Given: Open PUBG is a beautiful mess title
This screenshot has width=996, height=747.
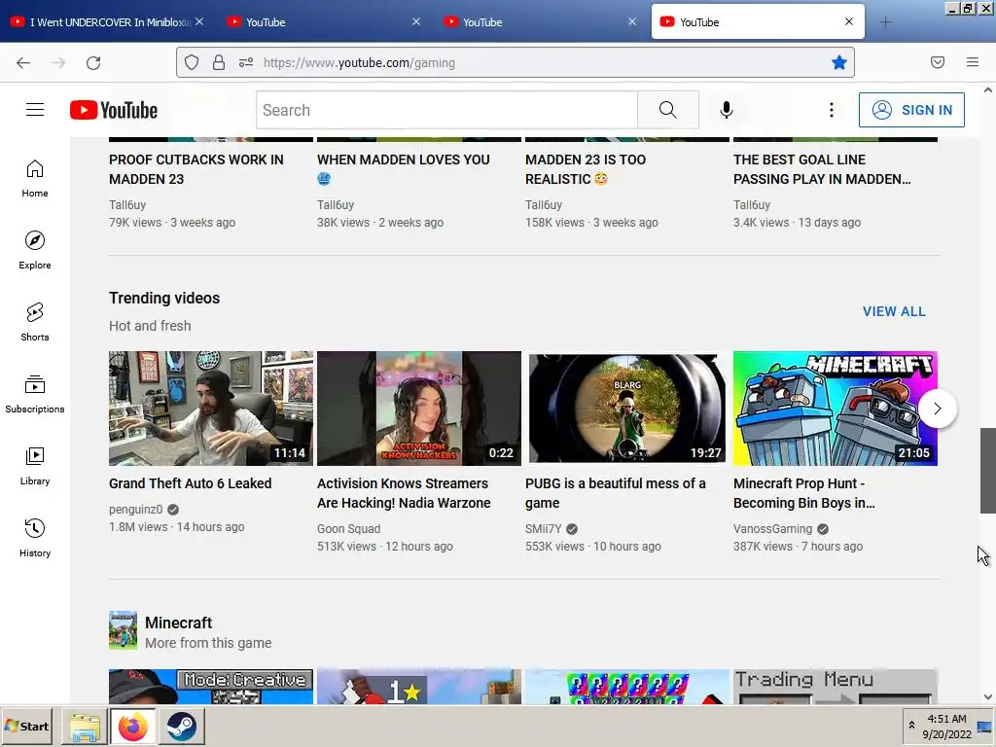Looking at the screenshot, I should (x=615, y=493).
